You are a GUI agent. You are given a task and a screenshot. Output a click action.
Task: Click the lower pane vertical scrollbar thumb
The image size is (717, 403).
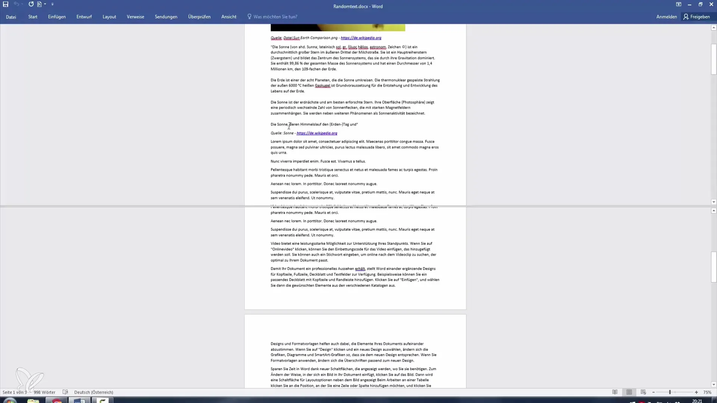[714, 267]
